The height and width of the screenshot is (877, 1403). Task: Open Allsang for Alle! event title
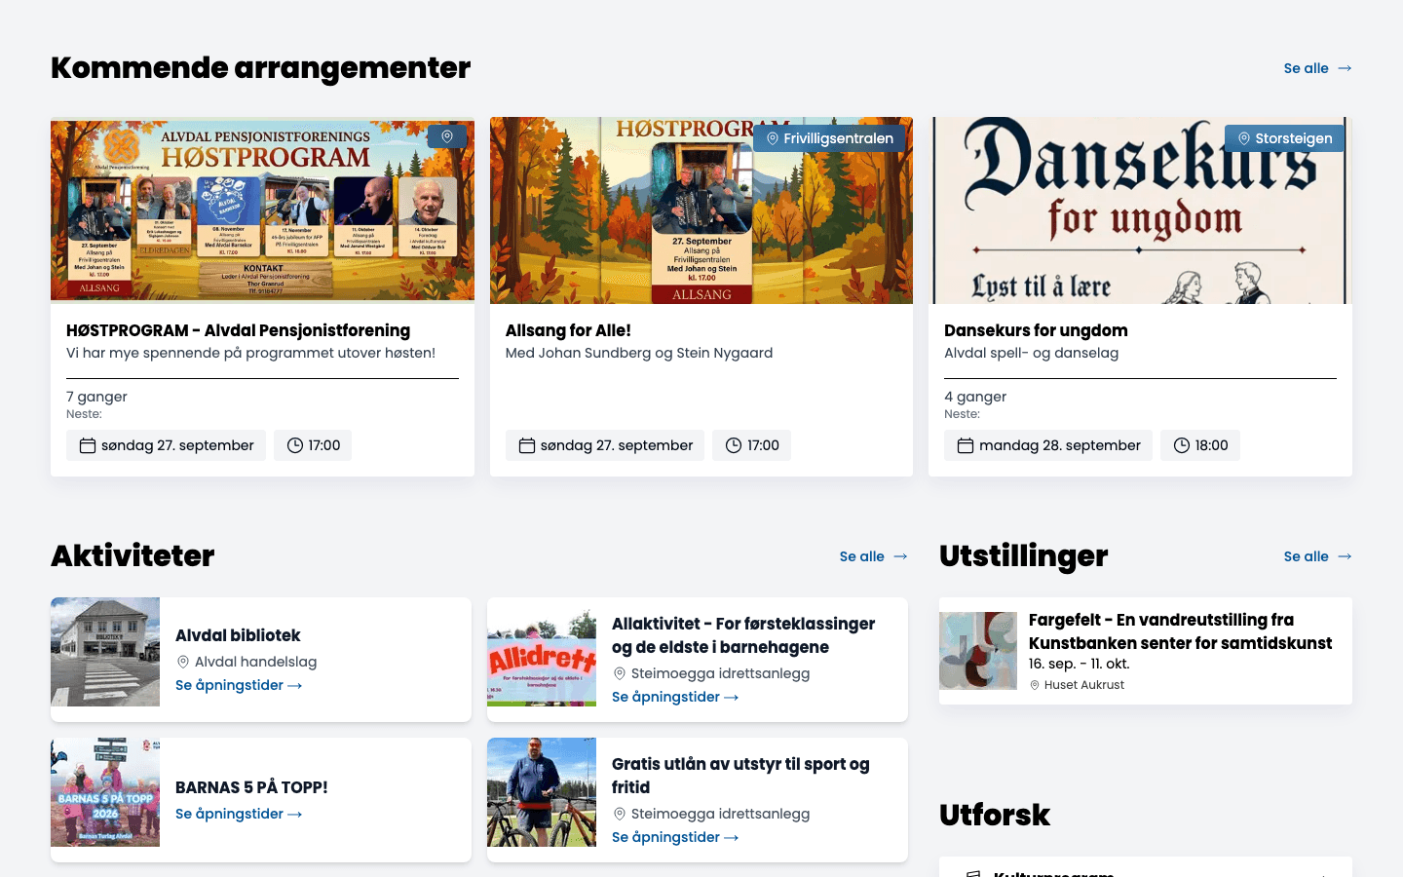tap(568, 330)
